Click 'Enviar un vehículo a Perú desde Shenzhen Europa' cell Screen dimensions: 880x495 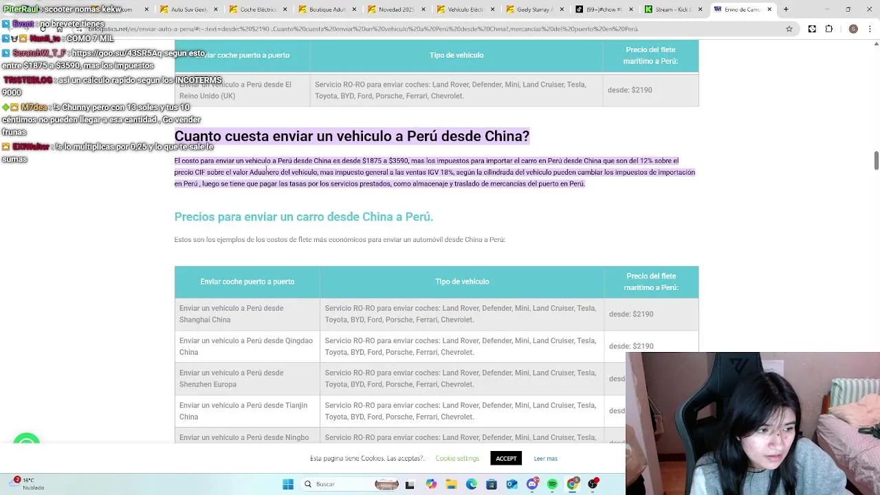pos(247,379)
